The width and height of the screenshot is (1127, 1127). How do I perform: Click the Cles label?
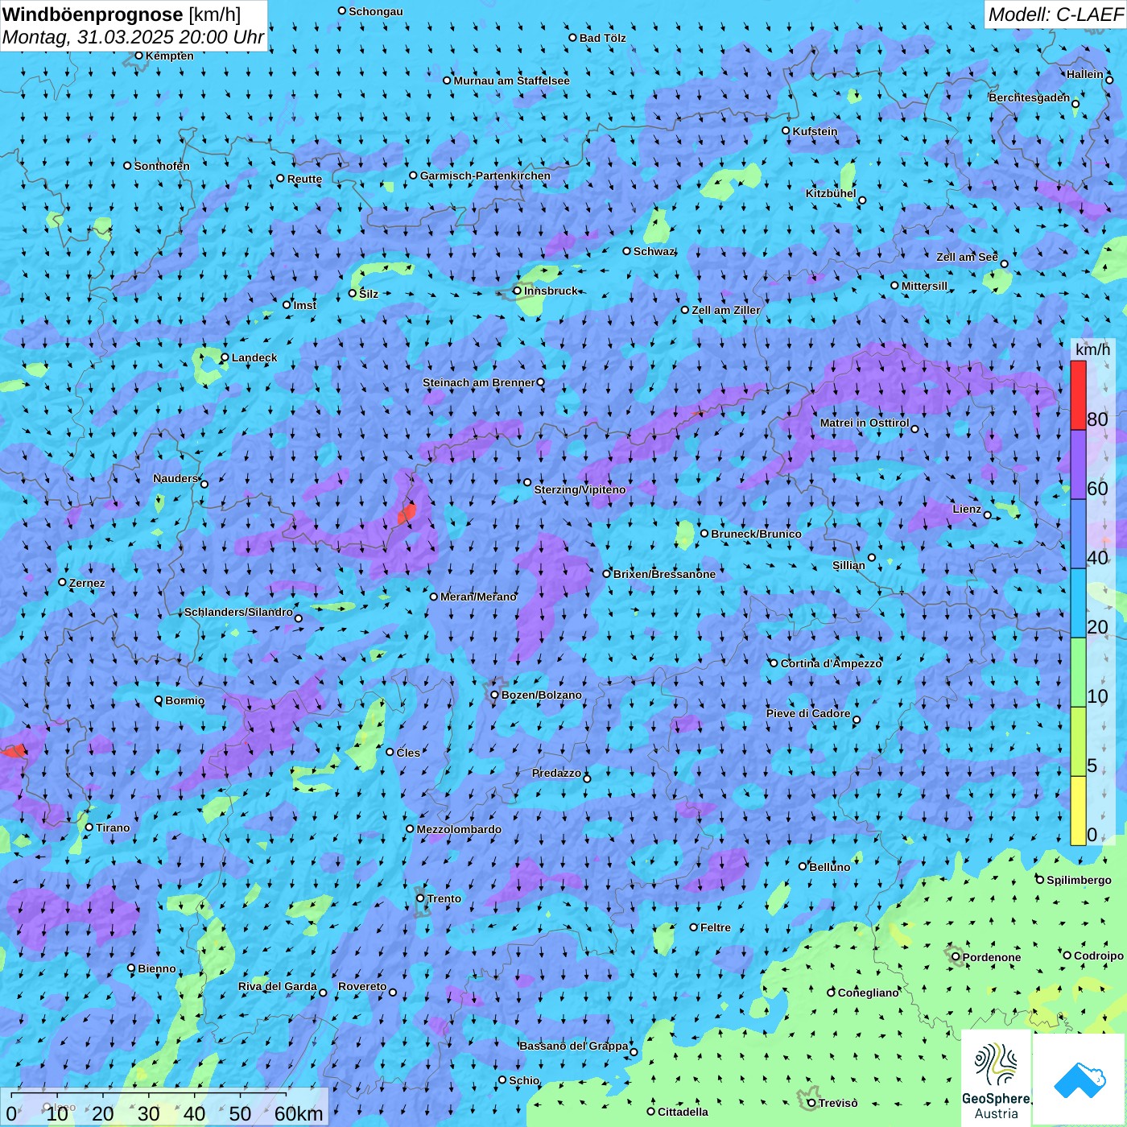[x=408, y=753]
